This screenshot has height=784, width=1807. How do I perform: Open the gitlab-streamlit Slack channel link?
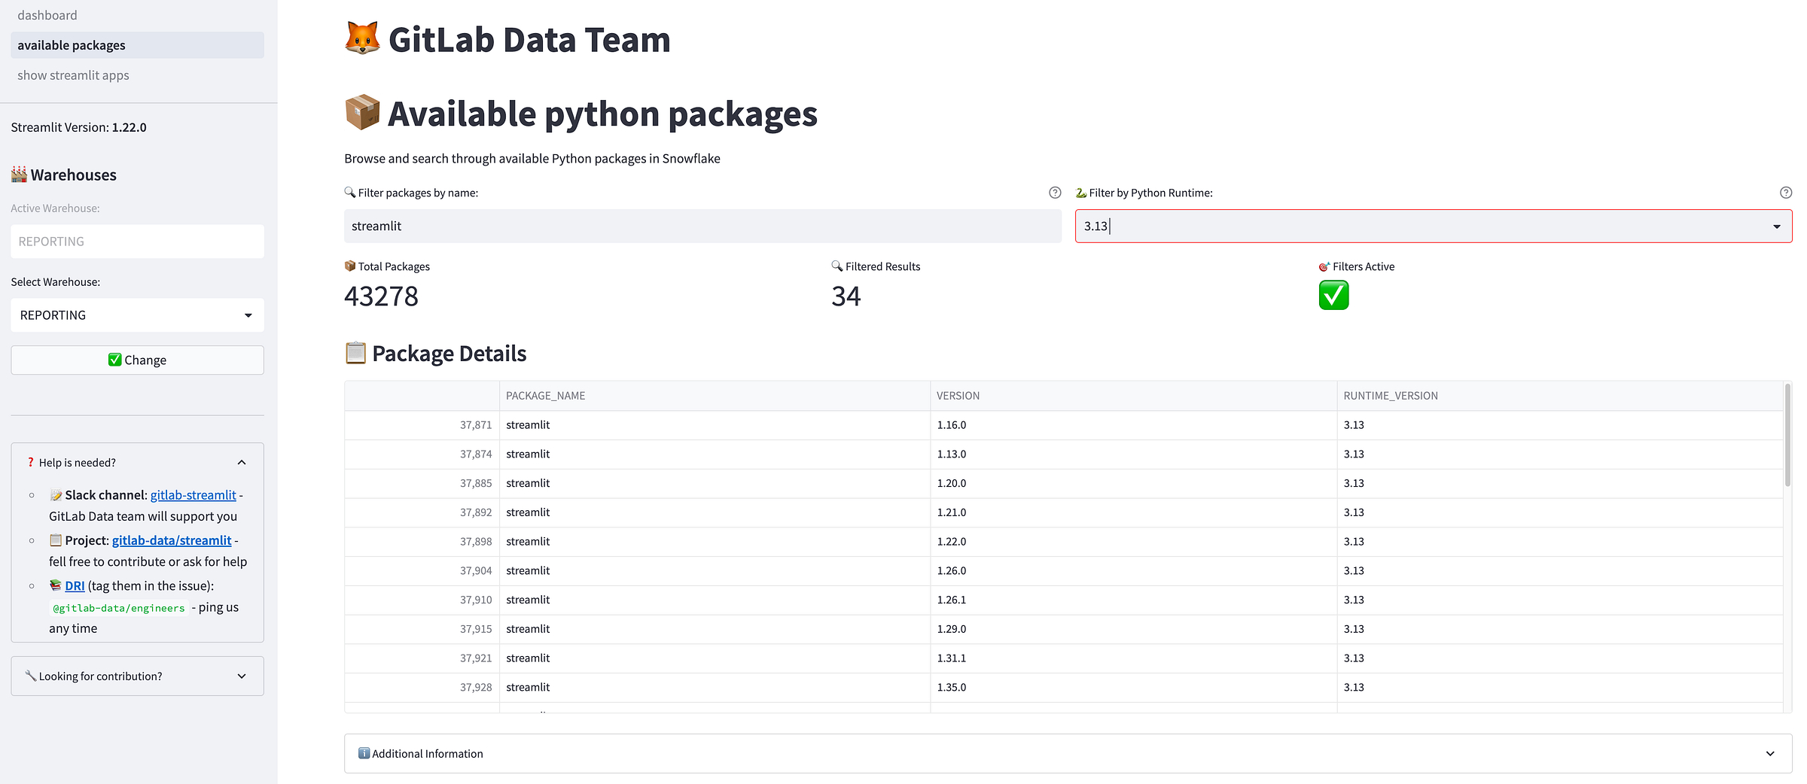[x=193, y=495]
